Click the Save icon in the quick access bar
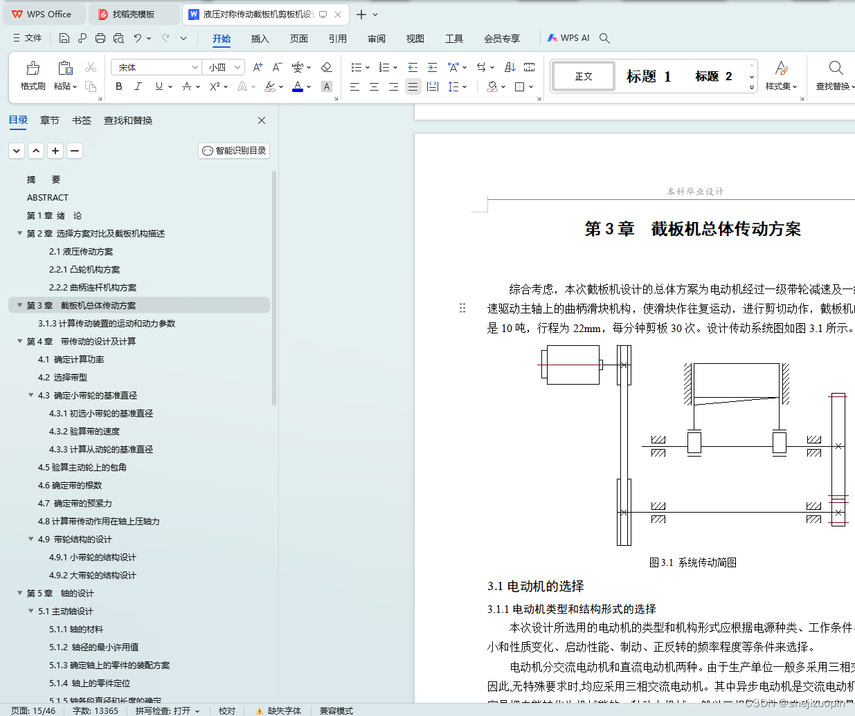The width and height of the screenshot is (855, 716). 64,38
